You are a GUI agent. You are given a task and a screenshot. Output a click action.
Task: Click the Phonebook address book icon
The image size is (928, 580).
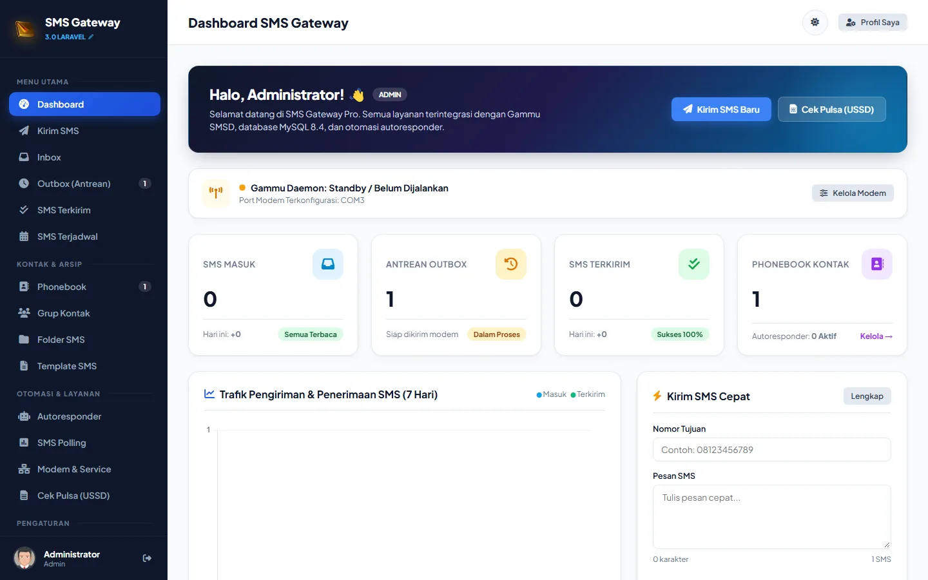(x=24, y=287)
